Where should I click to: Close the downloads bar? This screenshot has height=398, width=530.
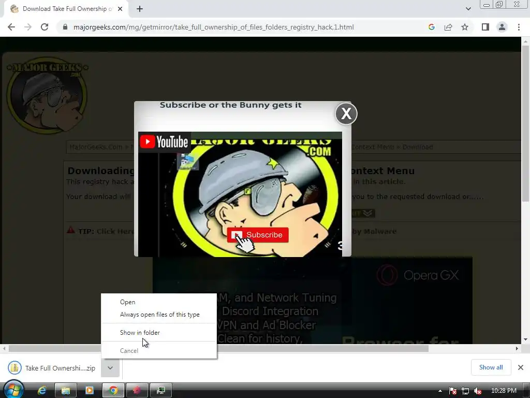(521, 367)
